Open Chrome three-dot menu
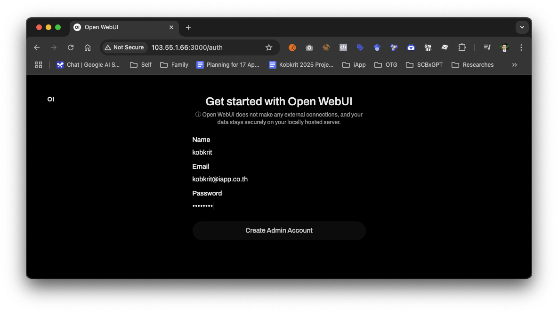Image resolution: width=558 pixels, height=313 pixels. [x=521, y=47]
